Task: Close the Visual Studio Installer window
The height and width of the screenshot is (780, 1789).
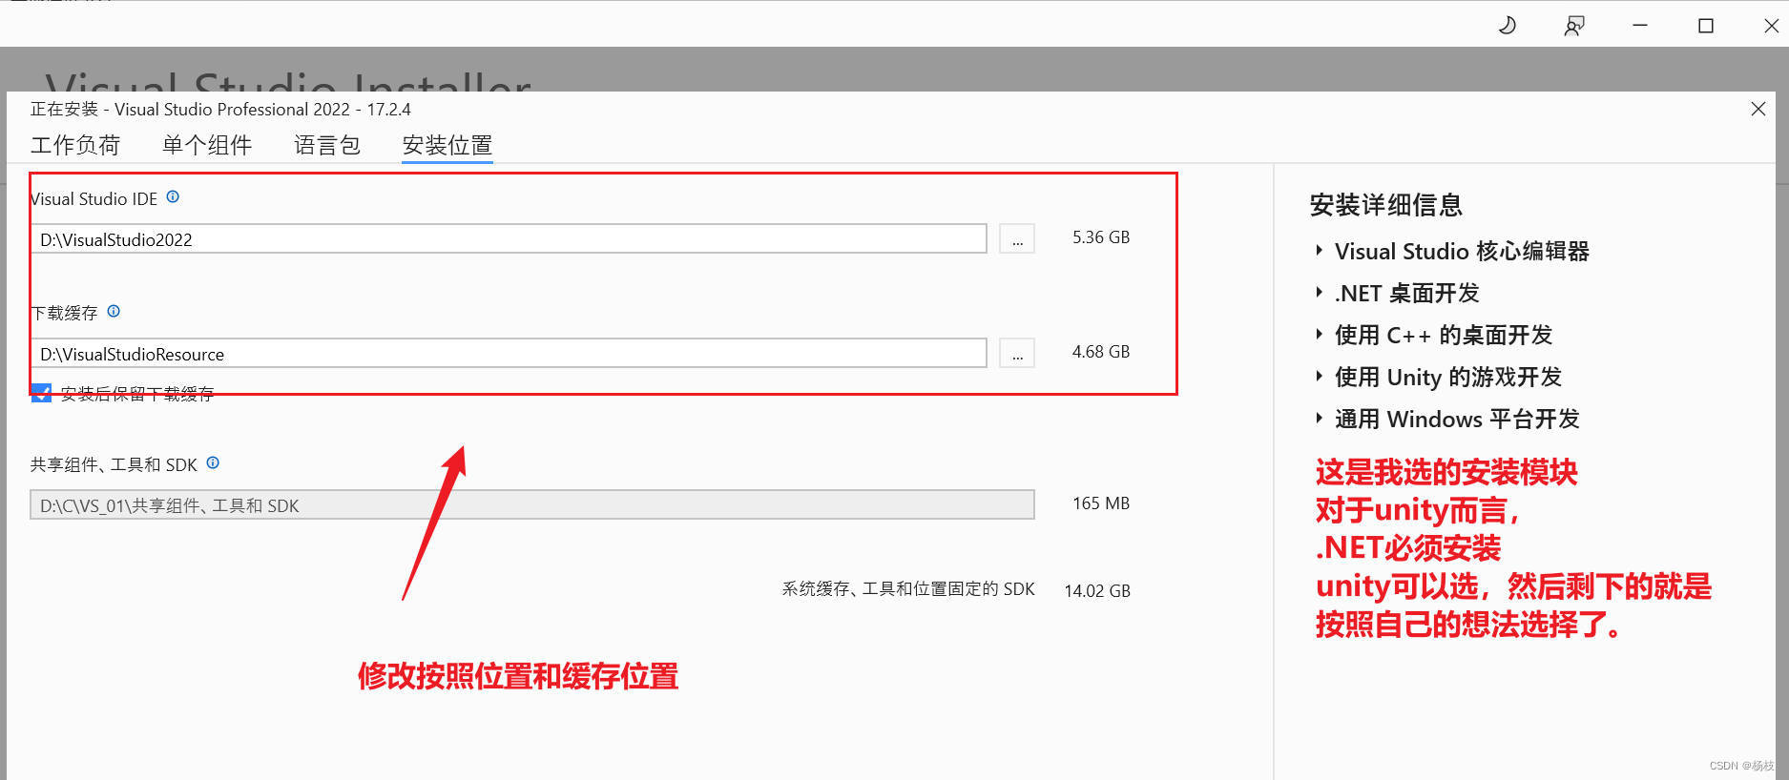Action: pyautogui.click(x=1771, y=26)
